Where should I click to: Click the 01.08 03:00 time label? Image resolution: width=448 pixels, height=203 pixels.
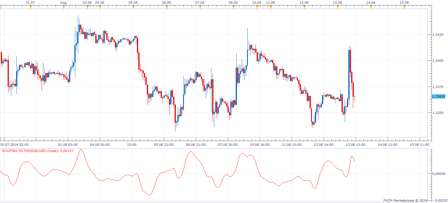(x=68, y=145)
